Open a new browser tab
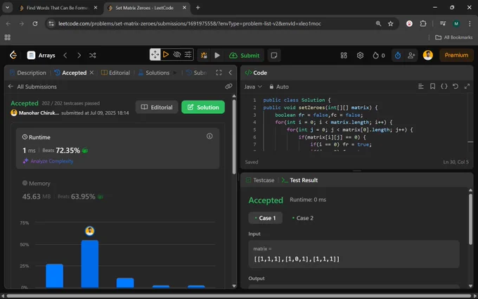478x299 pixels. click(x=198, y=8)
